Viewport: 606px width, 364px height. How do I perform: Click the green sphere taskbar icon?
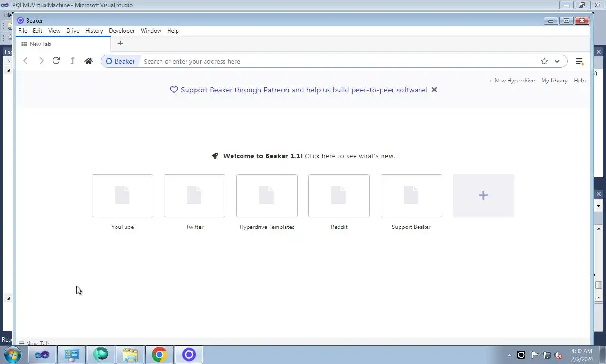[101, 355]
